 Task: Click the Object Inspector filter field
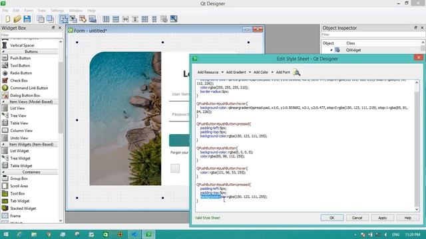(x=373, y=35)
